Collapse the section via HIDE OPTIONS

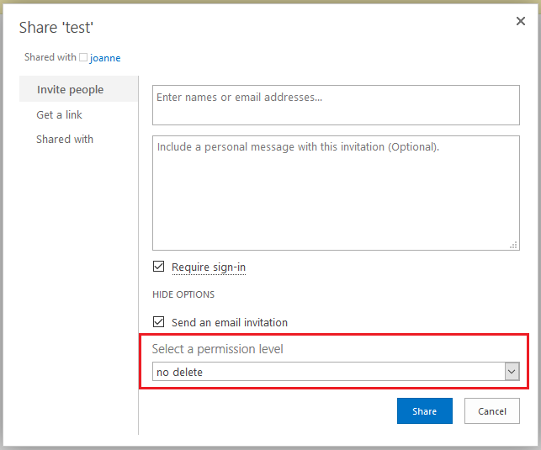(183, 294)
